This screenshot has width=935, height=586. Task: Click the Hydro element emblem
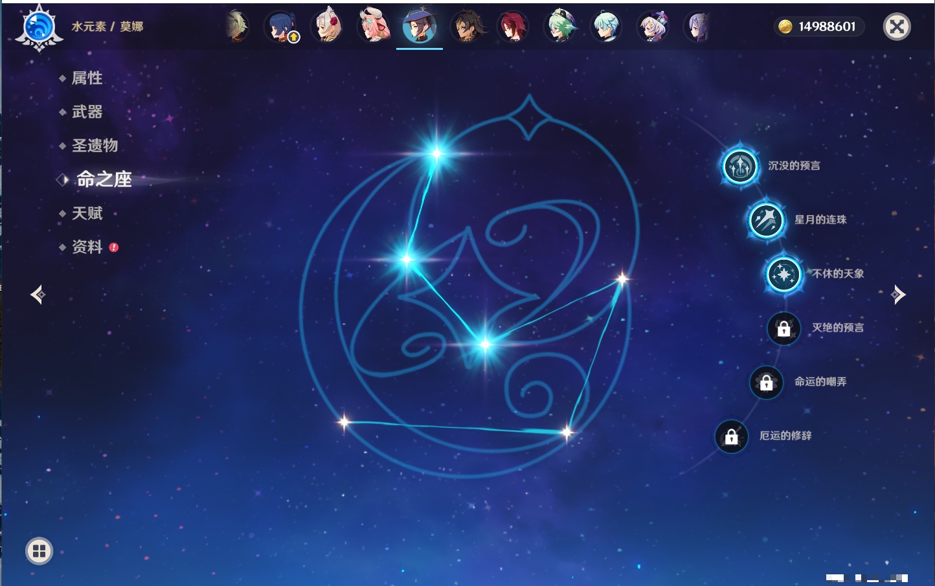coord(39,28)
